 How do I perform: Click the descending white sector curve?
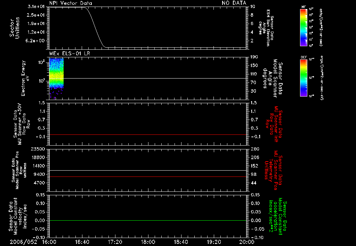(95, 27)
